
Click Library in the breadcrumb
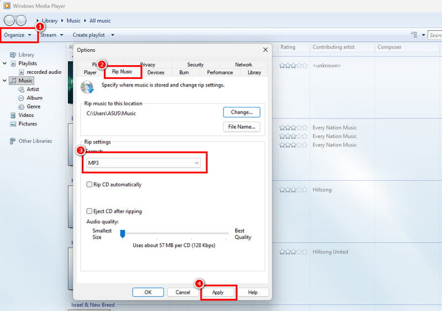click(50, 20)
